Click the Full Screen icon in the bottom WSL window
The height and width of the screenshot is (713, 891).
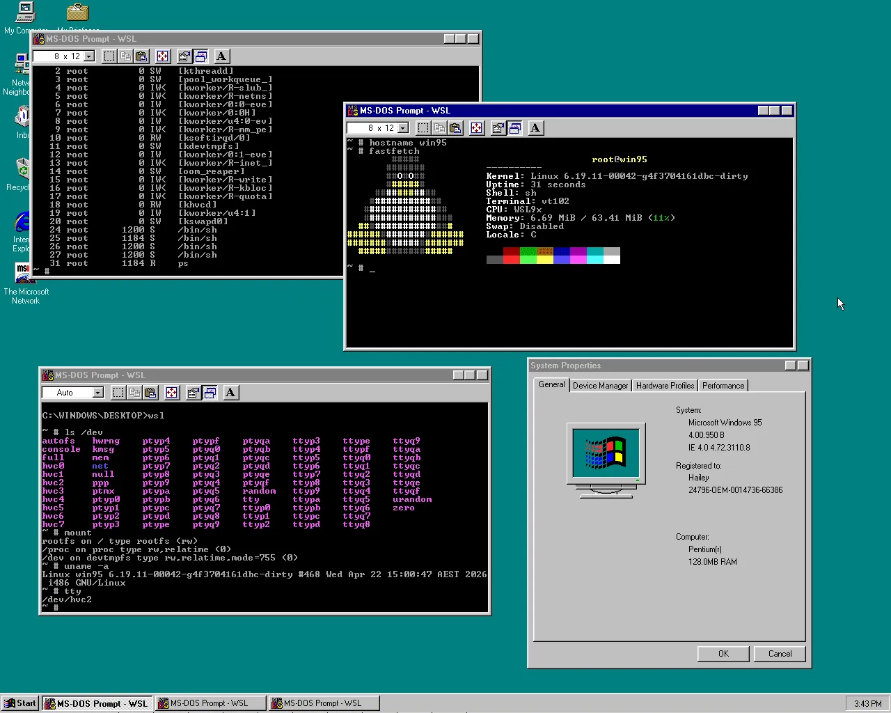[171, 392]
